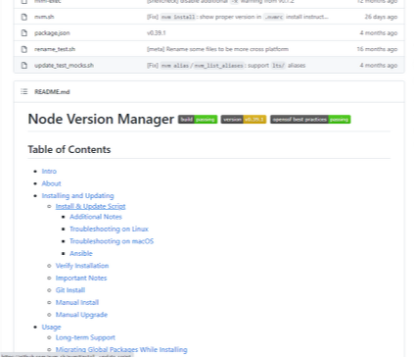Jump to Manual Upgrade section
The height and width of the screenshot is (357, 414).
coord(81,315)
